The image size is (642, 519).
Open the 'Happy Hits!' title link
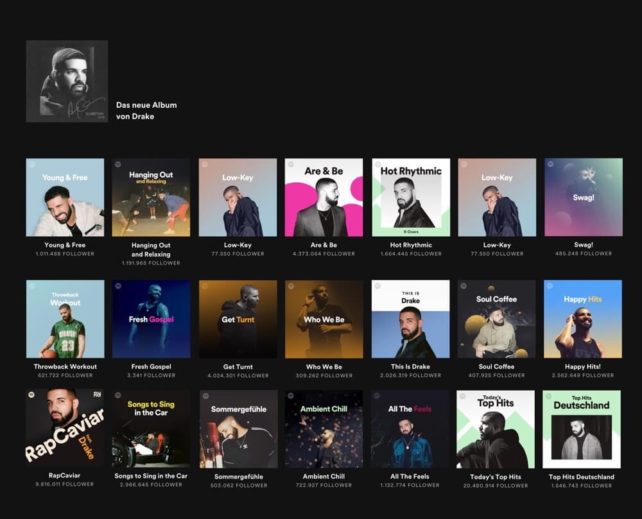click(x=583, y=366)
